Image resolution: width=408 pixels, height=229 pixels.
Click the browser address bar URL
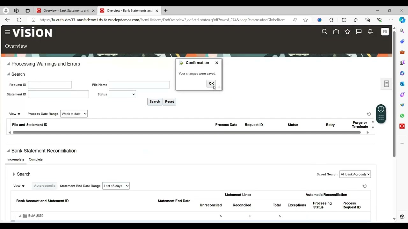pyautogui.click(x=164, y=20)
